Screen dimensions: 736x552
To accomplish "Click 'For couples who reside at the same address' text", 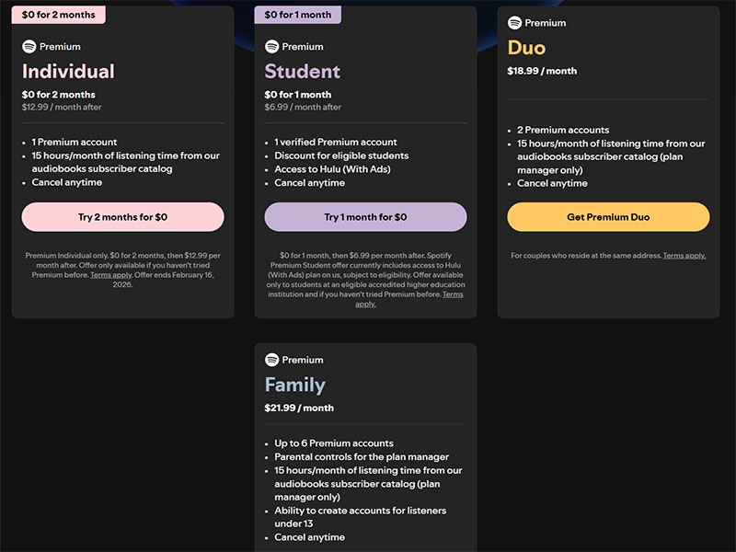I will (586, 256).
